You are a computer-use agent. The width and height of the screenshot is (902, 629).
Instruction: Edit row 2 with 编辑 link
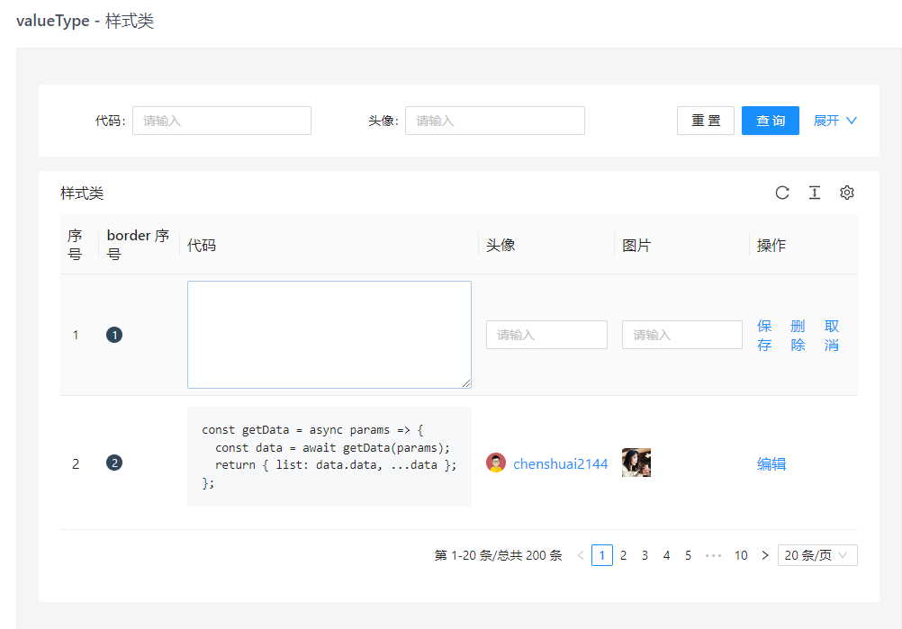click(771, 463)
